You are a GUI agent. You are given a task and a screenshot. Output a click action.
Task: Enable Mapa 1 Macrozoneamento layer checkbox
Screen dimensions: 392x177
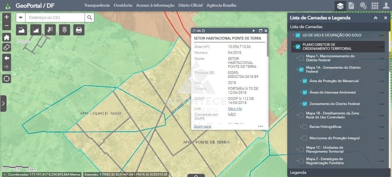point(301,58)
